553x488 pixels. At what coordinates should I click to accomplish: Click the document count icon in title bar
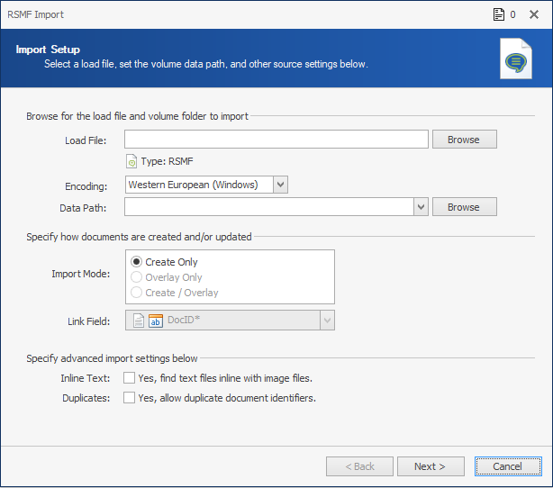tap(497, 14)
